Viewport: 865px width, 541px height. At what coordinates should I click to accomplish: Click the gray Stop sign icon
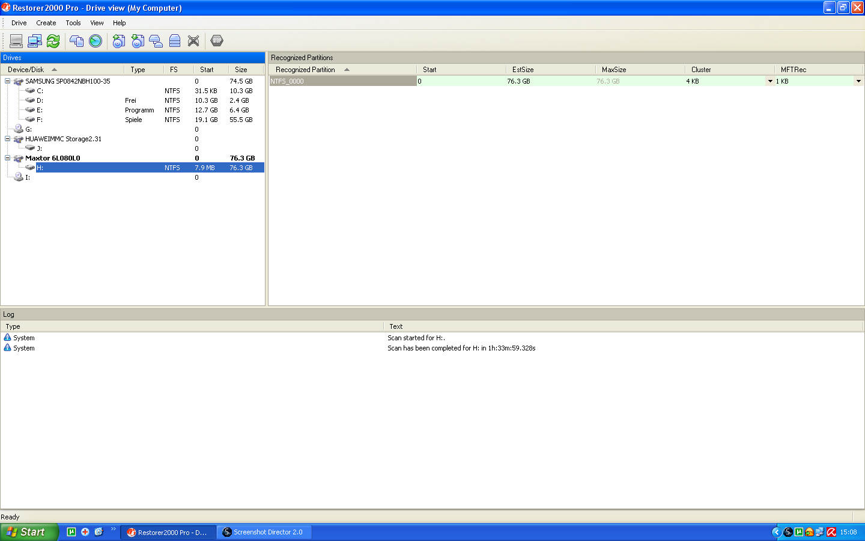[x=217, y=41]
